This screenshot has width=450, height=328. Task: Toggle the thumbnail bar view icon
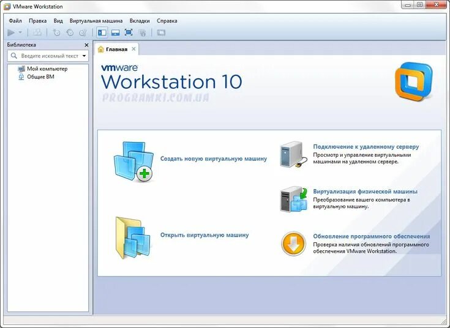[x=115, y=32]
